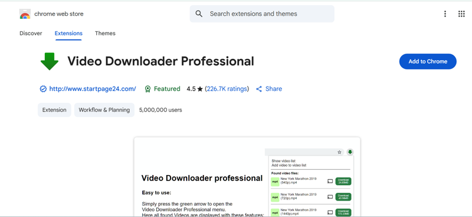
Task: Switch to the Discover tab
Action: click(31, 34)
